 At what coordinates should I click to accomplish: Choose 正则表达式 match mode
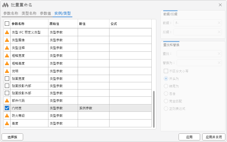tap(166, 109)
